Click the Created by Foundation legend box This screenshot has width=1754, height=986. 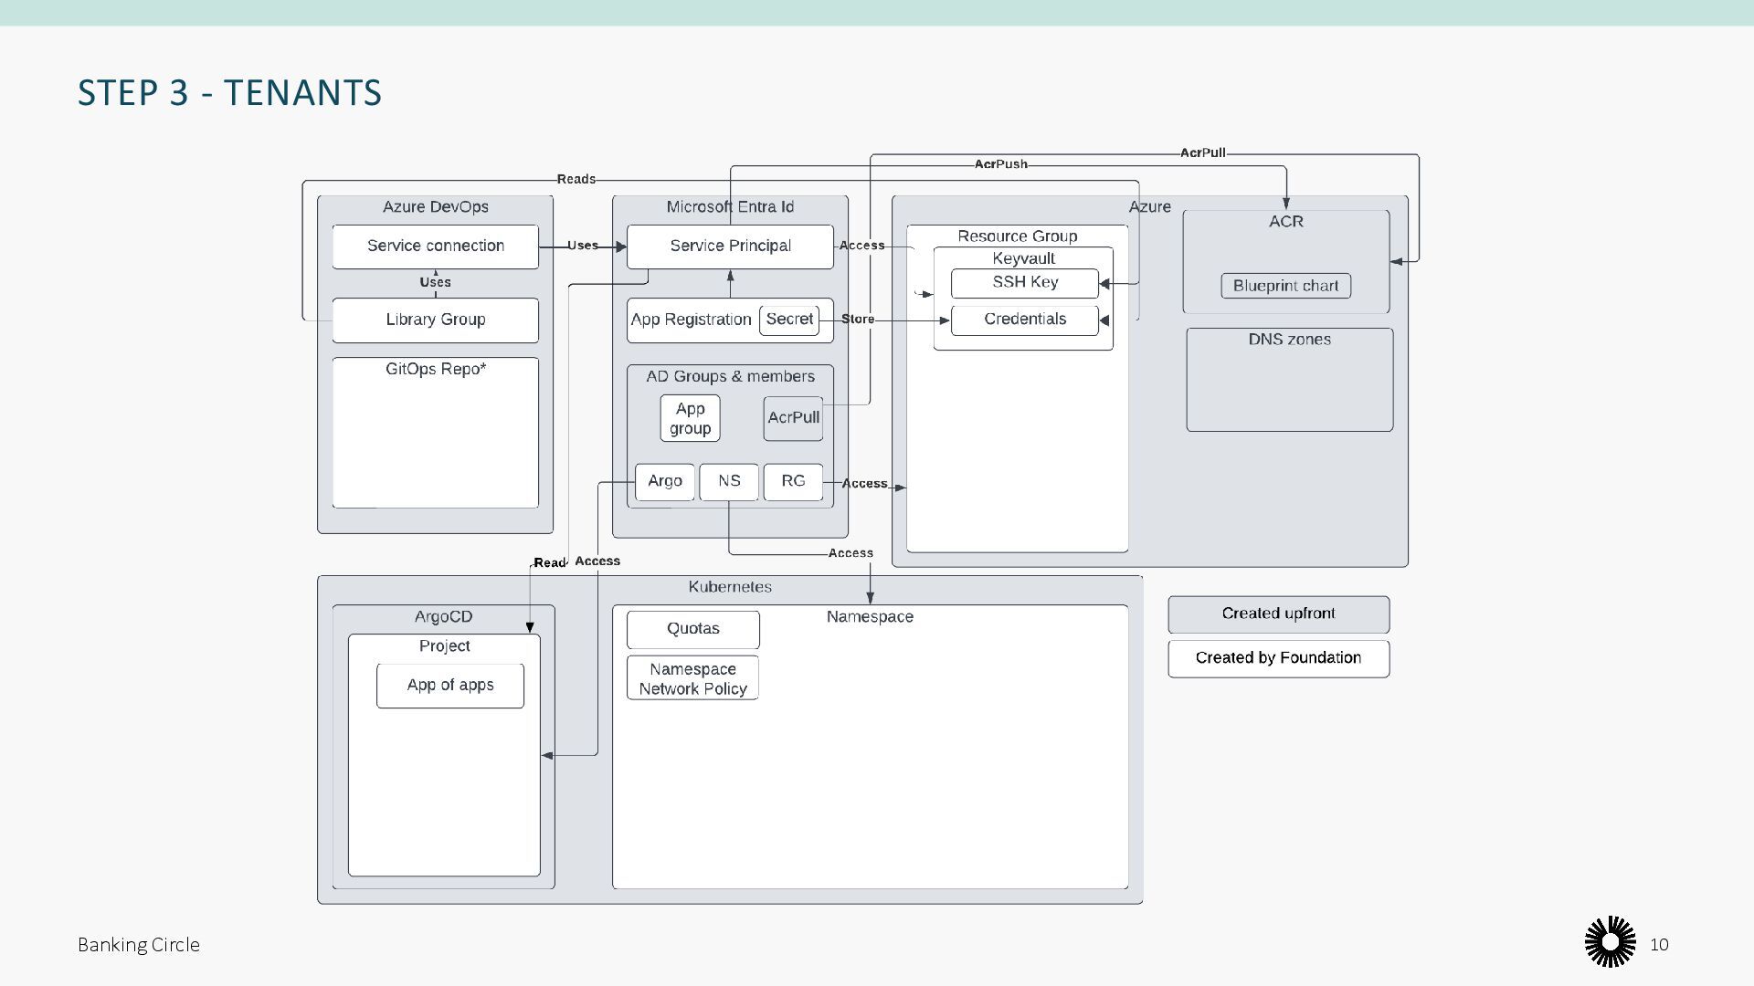1278,658
